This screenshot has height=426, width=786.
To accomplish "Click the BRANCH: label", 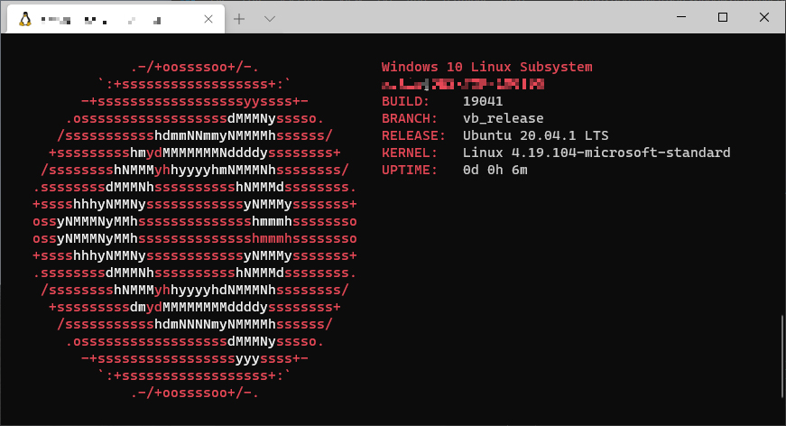I will click(x=410, y=118).
